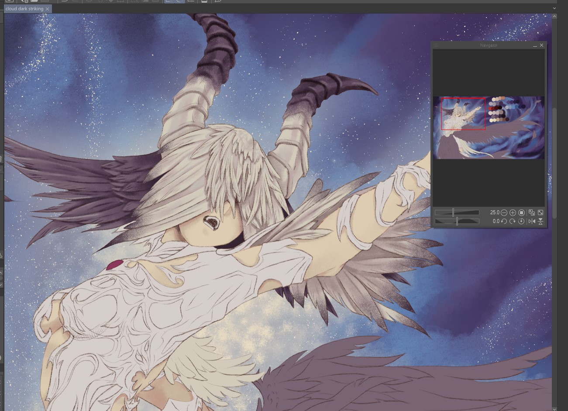Image resolution: width=568 pixels, height=411 pixels.
Task: Rotate canvas left in the Navigator
Action: pyautogui.click(x=504, y=221)
